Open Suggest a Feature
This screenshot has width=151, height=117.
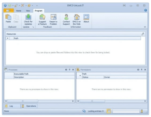(42, 20)
